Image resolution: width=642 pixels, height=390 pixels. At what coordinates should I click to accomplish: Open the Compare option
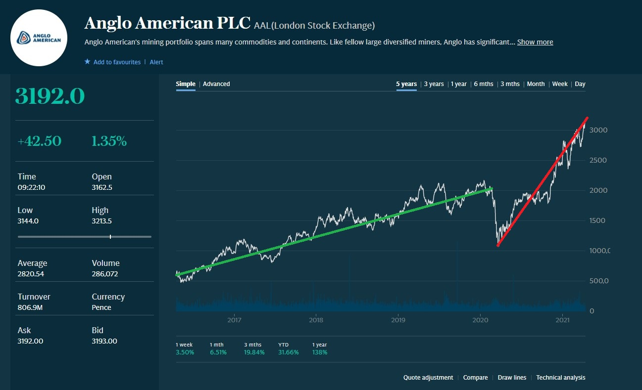[x=476, y=378]
